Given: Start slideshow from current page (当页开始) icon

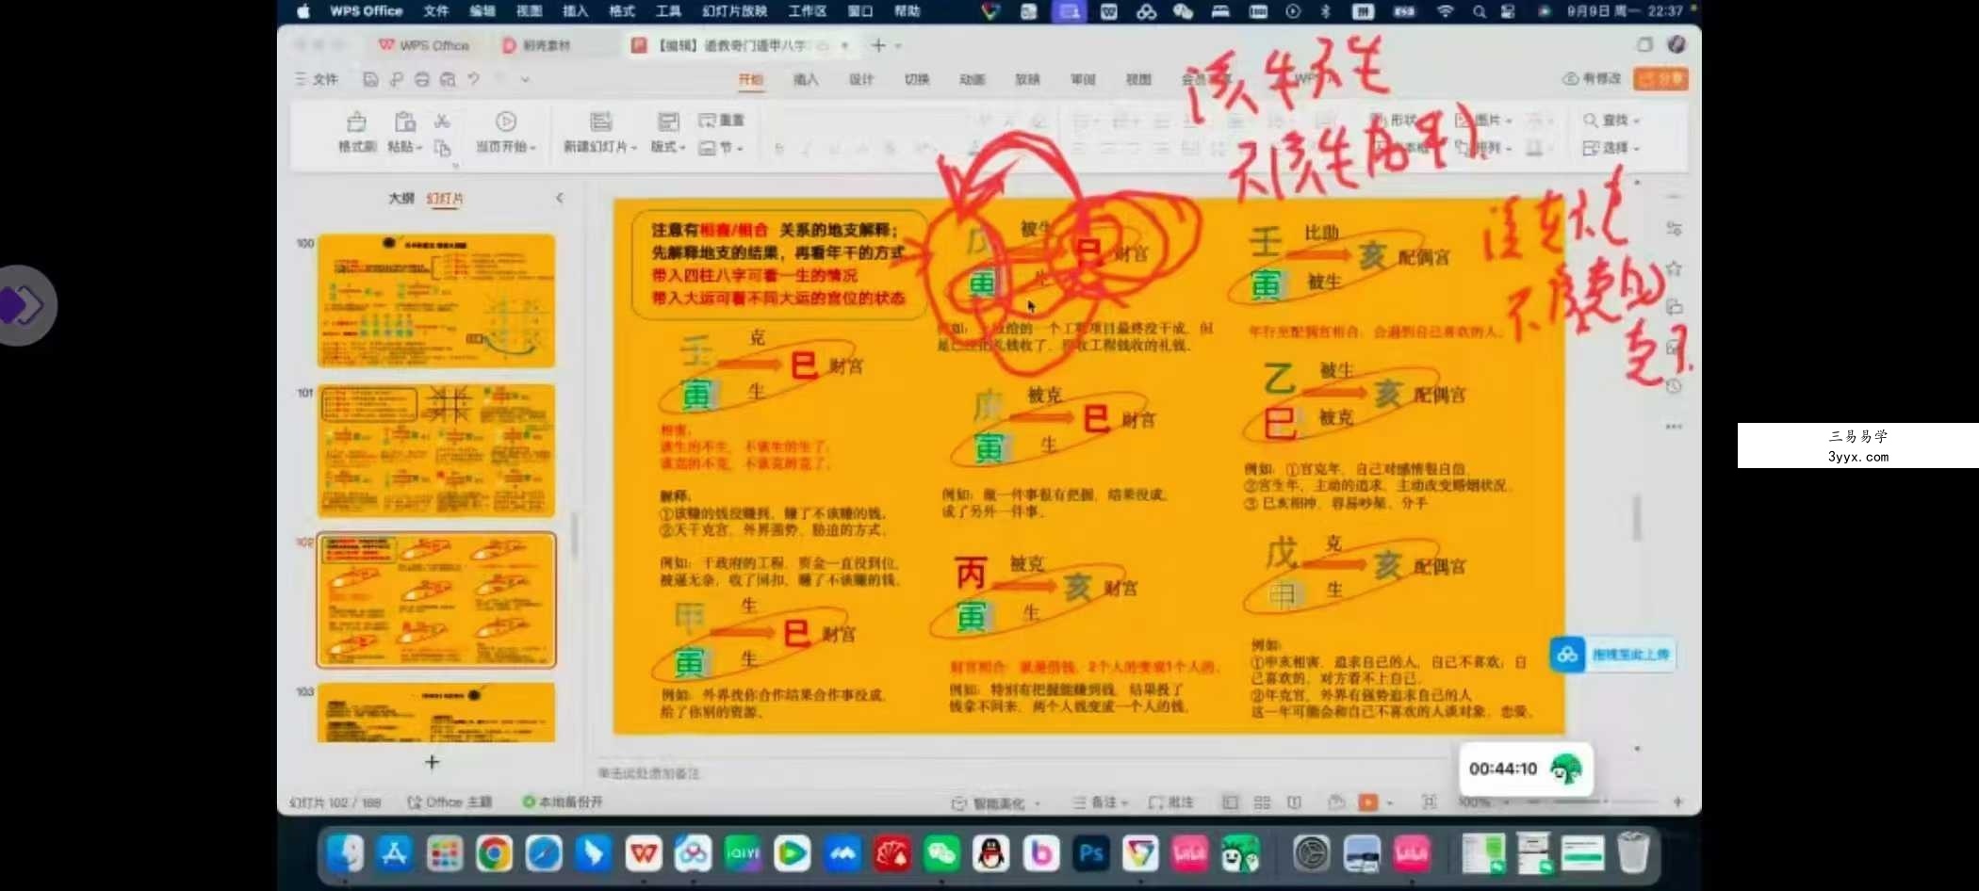Looking at the screenshot, I should (506, 121).
